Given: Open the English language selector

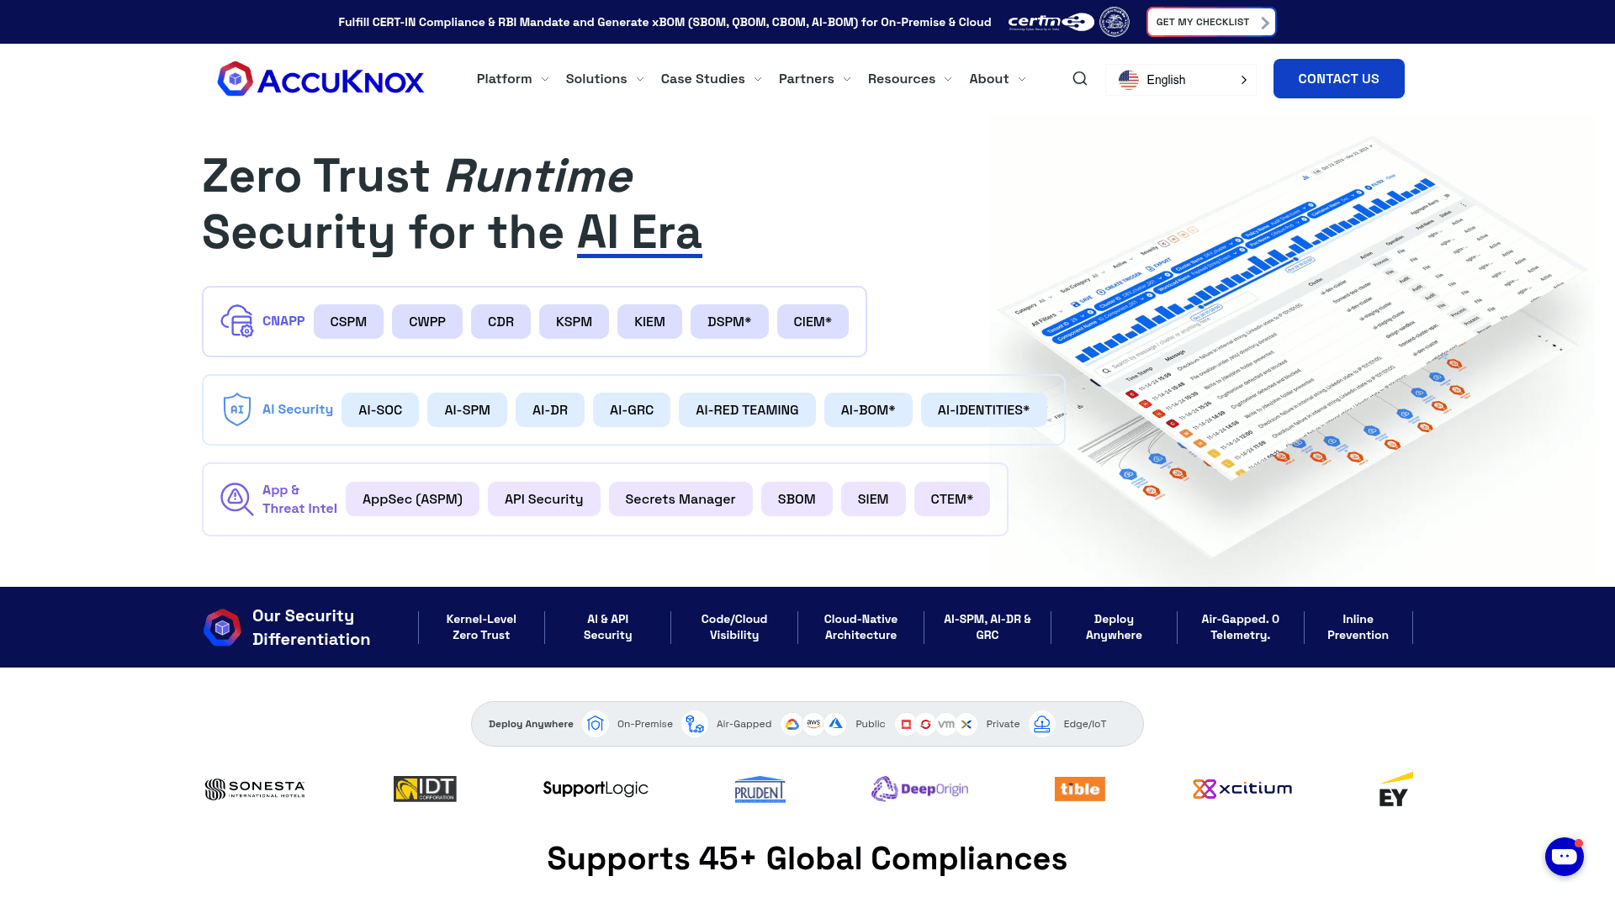Looking at the screenshot, I should (x=1181, y=80).
